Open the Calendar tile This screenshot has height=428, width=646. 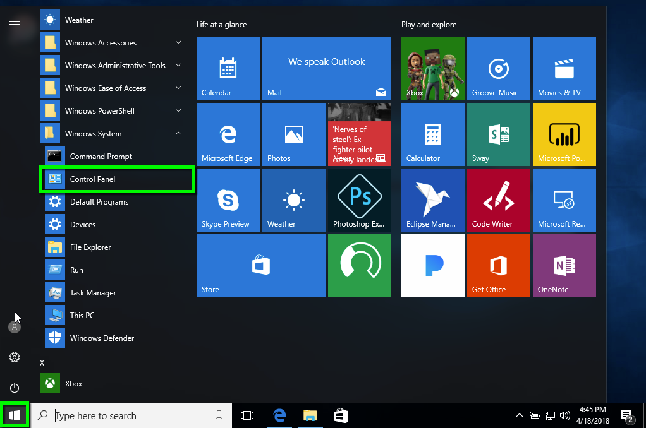point(228,69)
